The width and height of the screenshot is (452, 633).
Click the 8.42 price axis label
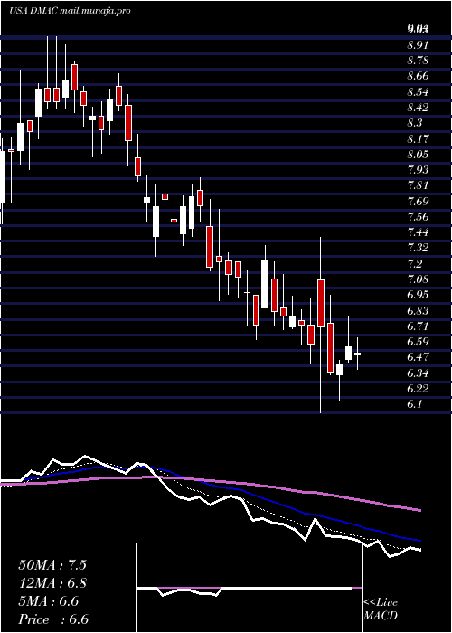point(418,108)
